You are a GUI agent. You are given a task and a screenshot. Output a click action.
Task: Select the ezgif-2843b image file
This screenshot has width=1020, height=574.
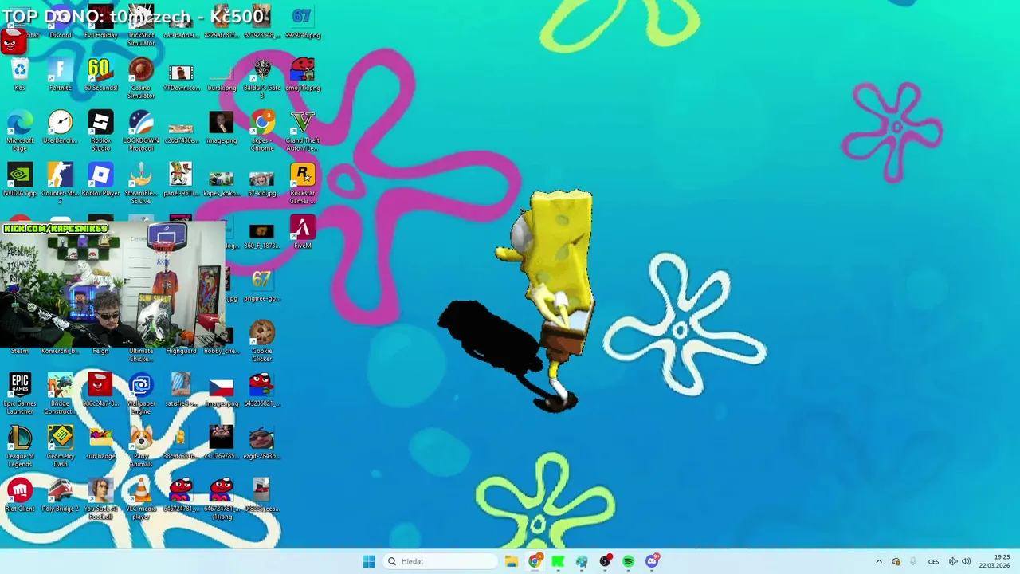(x=262, y=443)
